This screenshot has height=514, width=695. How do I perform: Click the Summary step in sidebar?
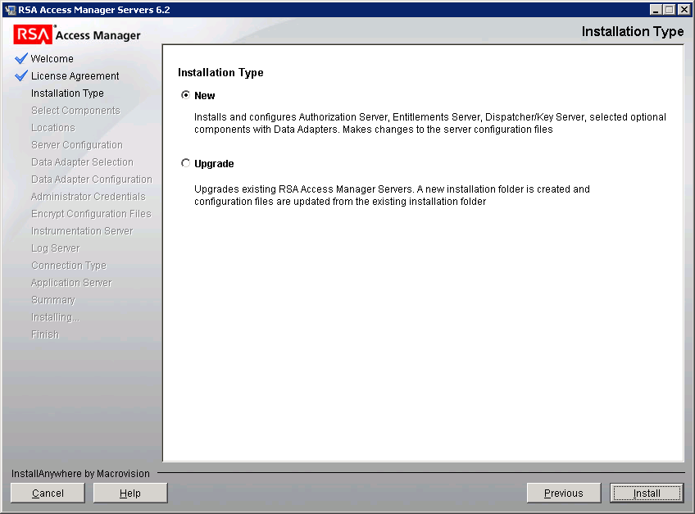pos(52,299)
